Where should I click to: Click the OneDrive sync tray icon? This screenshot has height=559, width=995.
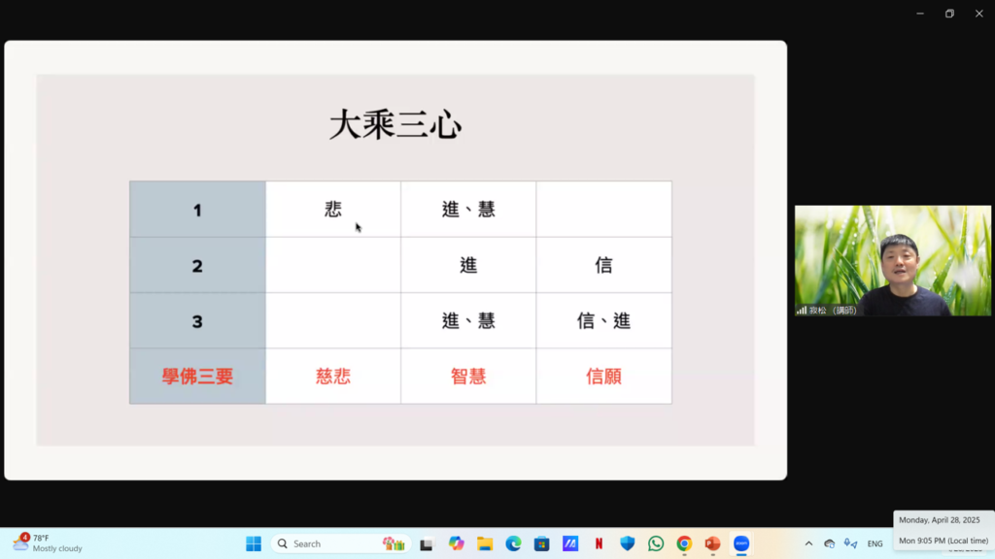pos(830,543)
